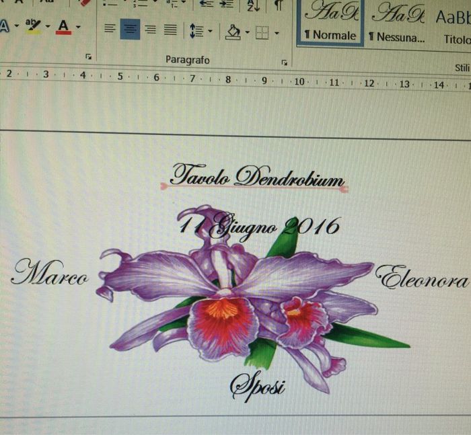The image size is (471, 435).
Task: Click the font color red A
Action: click(x=63, y=26)
